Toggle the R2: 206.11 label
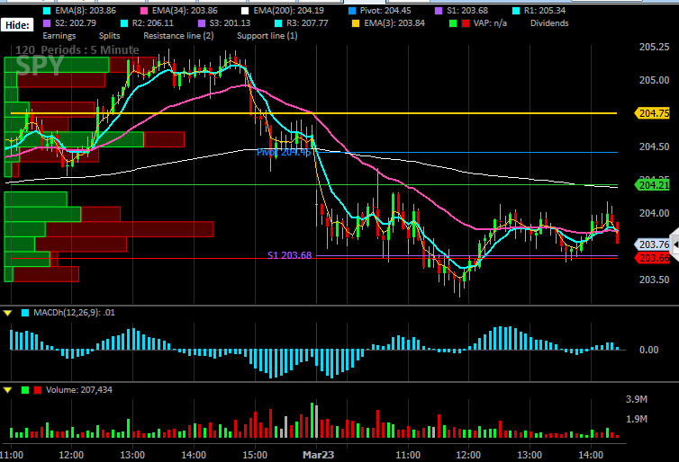The height and width of the screenshot is (462, 679). pyautogui.click(x=153, y=23)
